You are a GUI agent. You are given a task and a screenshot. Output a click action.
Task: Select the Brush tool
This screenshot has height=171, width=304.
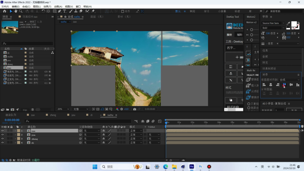pyautogui.click(x=71, y=11)
